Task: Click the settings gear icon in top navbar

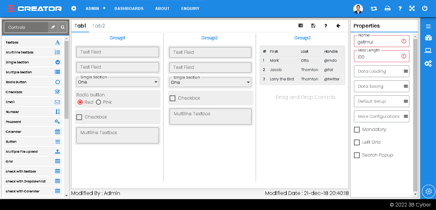Action: pos(74,8)
